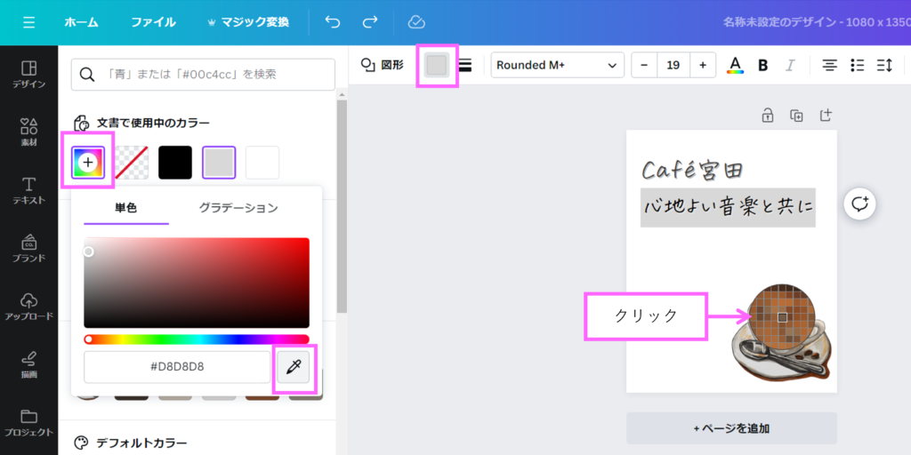Screen dimensions: 911x455
Task: Click the duplicate page icon above canvas
Action: (796, 116)
